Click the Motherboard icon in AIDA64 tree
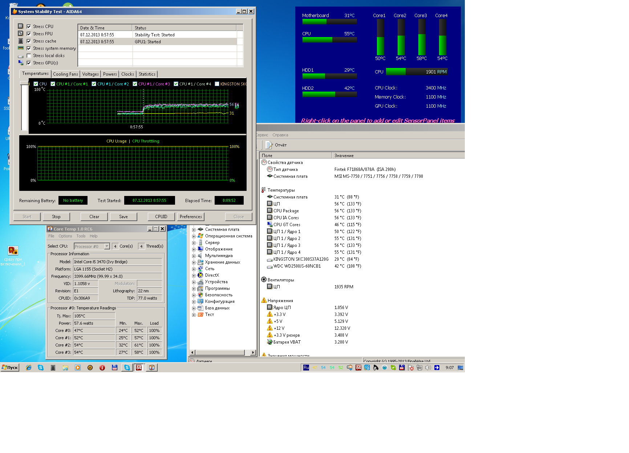The width and height of the screenshot is (629, 453). pos(200,229)
